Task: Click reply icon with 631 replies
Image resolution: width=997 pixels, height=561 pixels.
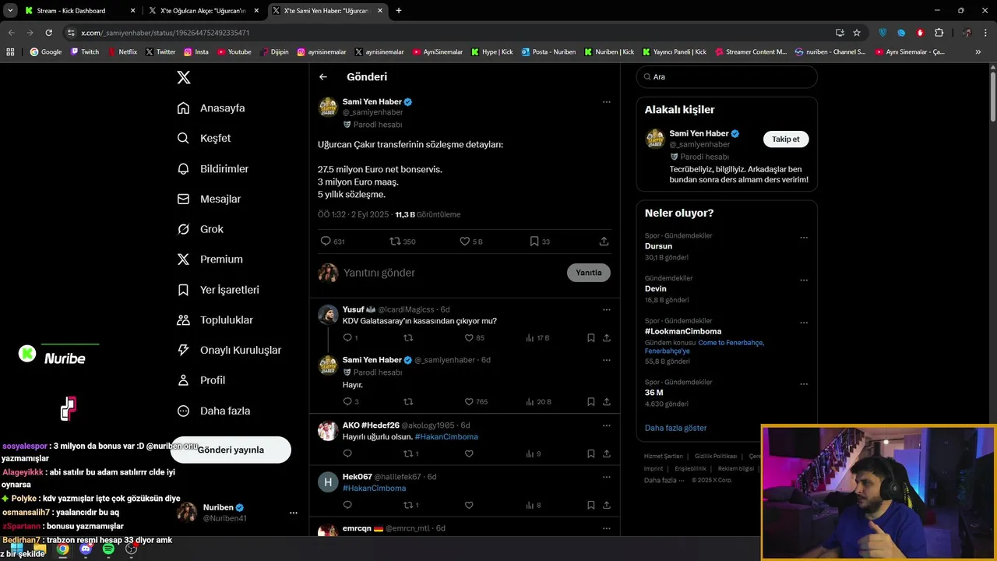Action: (333, 242)
